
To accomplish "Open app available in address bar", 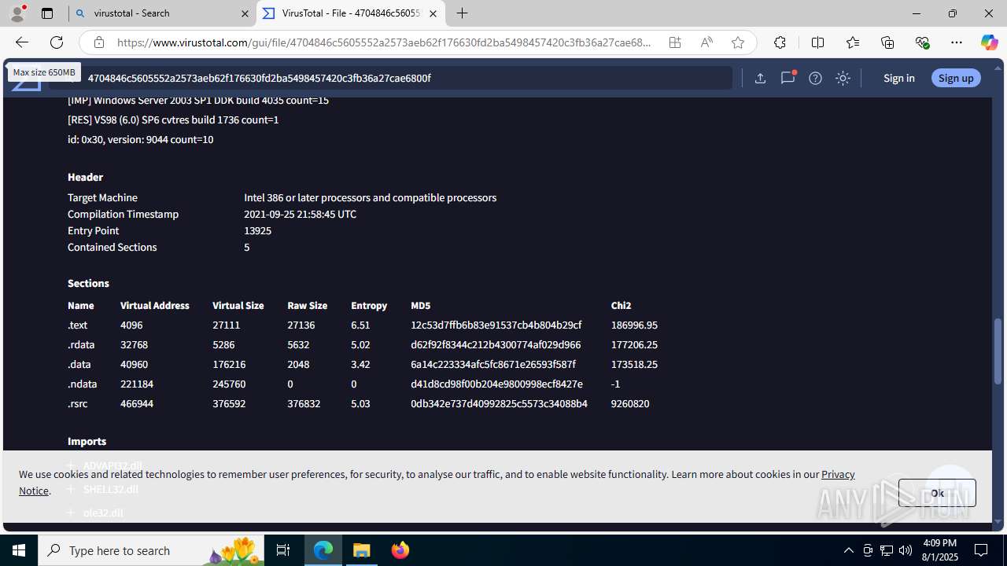I will [x=675, y=42].
